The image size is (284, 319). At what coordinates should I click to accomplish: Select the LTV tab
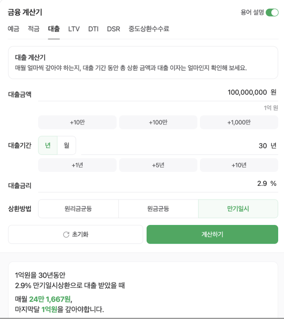74,29
